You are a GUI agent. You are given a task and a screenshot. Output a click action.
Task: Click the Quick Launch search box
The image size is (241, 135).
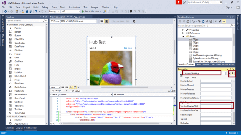205,2
